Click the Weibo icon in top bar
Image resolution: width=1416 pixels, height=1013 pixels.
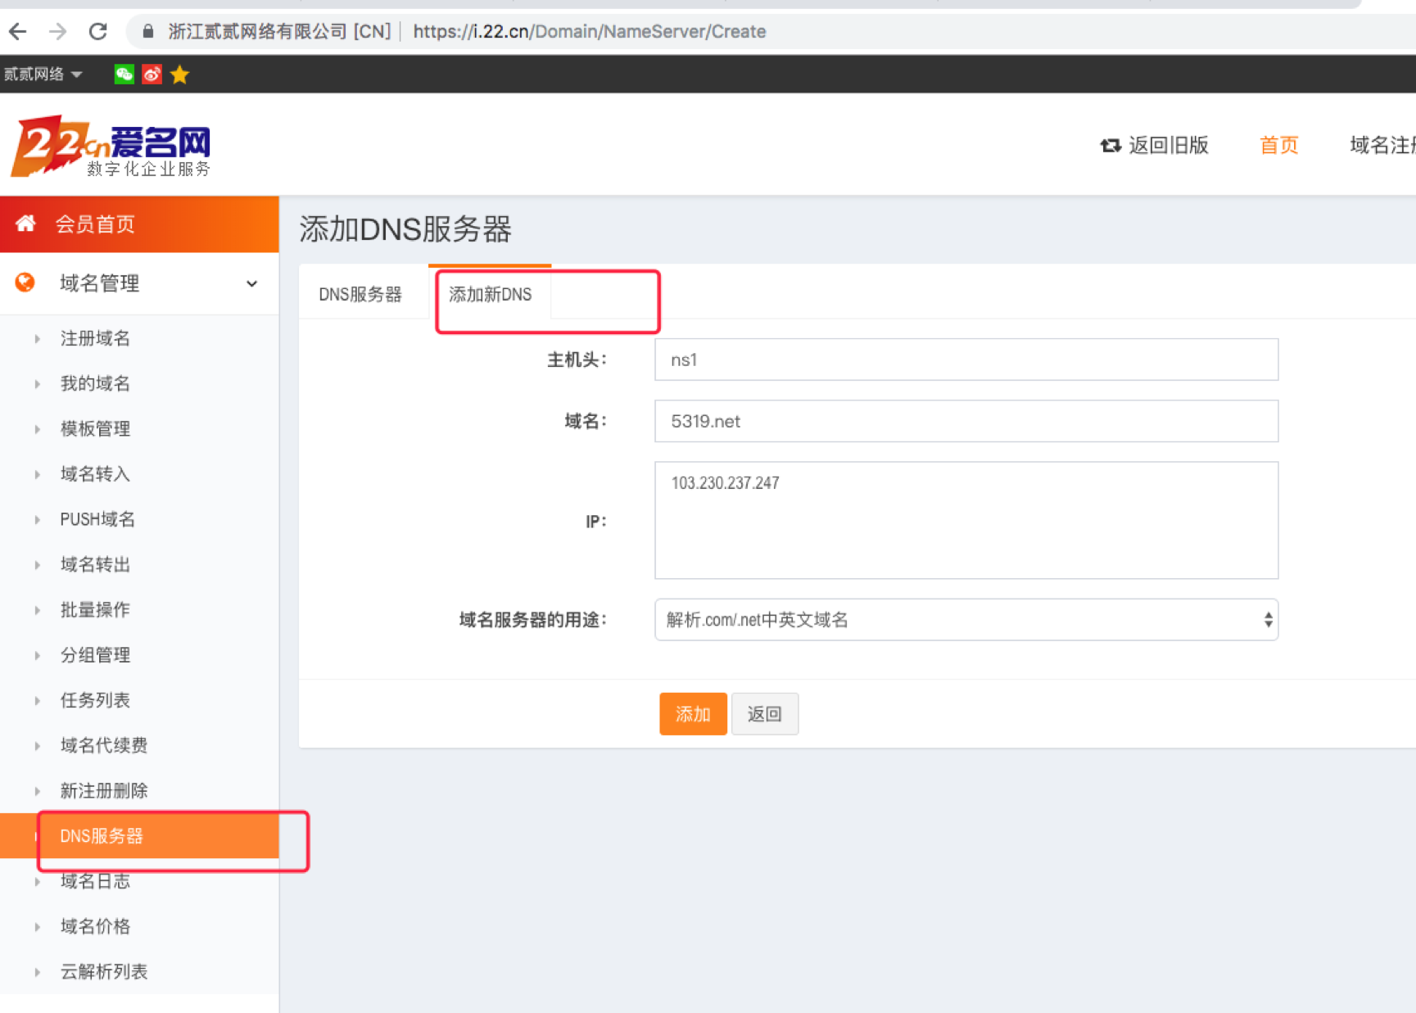click(x=152, y=75)
